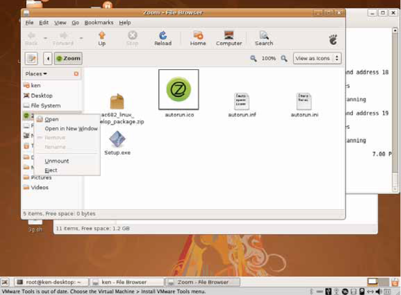Click Zoom - File Browser taskbar button
Image resolution: width=401 pixels, height=295 pixels.
[203, 282]
